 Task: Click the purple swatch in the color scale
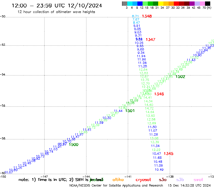coord(192,3)
